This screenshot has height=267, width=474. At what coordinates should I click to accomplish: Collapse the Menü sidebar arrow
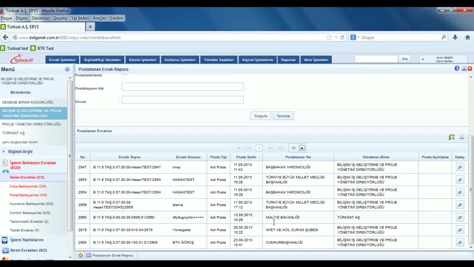pyautogui.click(x=67, y=69)
